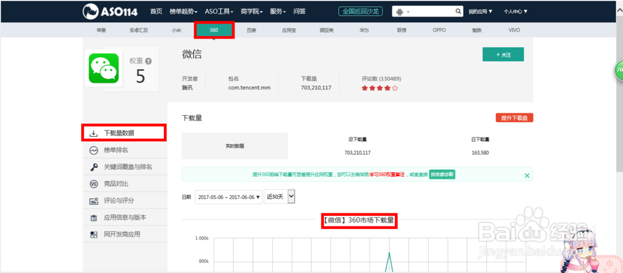Open the 学习360权重算法 link
Viewport: 623px width, 273px height.
[387, 175]
